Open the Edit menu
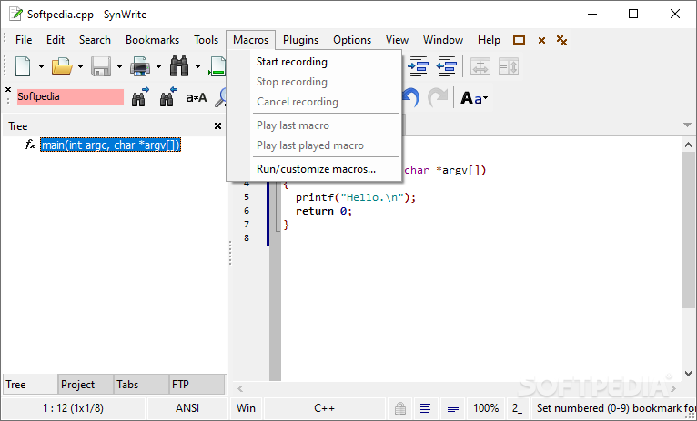Viewport: 697px width, 421px height. click(56, 40)
